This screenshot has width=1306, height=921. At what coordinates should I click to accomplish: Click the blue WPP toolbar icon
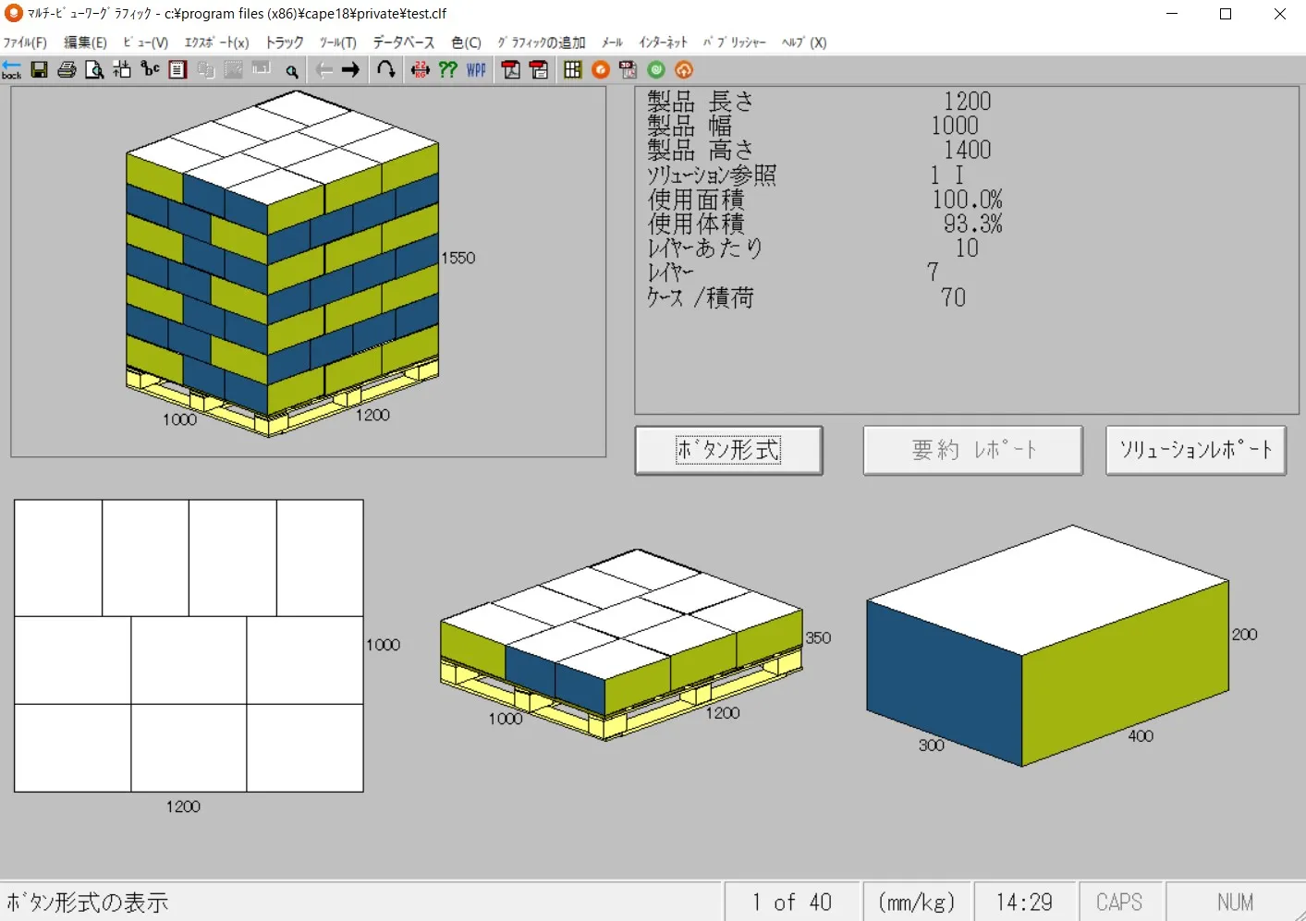[x=476, y=70]
